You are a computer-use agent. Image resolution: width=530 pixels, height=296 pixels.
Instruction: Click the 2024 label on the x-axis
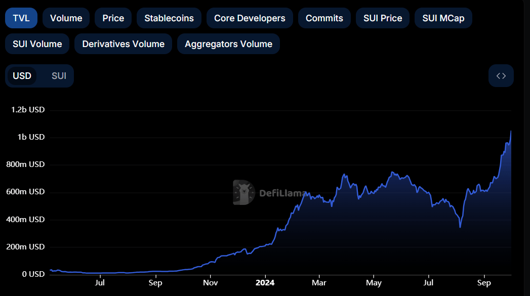click(265, 283)
